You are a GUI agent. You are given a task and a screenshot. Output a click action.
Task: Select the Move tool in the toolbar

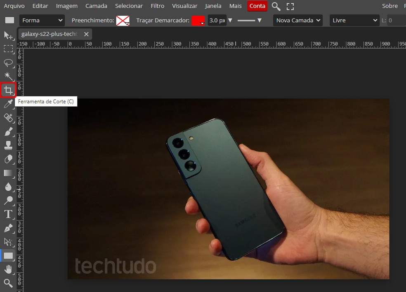pos(8,35)
